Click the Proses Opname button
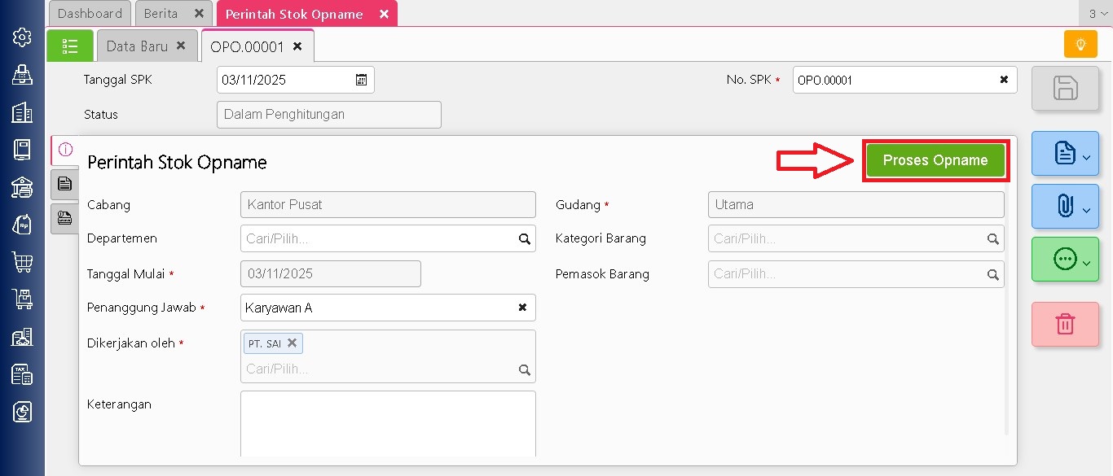 point(935,160)
